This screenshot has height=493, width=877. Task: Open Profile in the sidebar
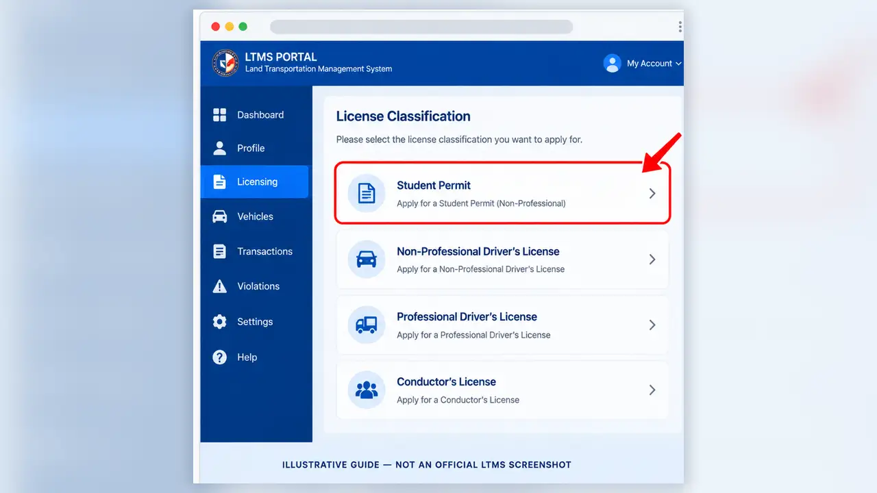[x=251, y=148]
